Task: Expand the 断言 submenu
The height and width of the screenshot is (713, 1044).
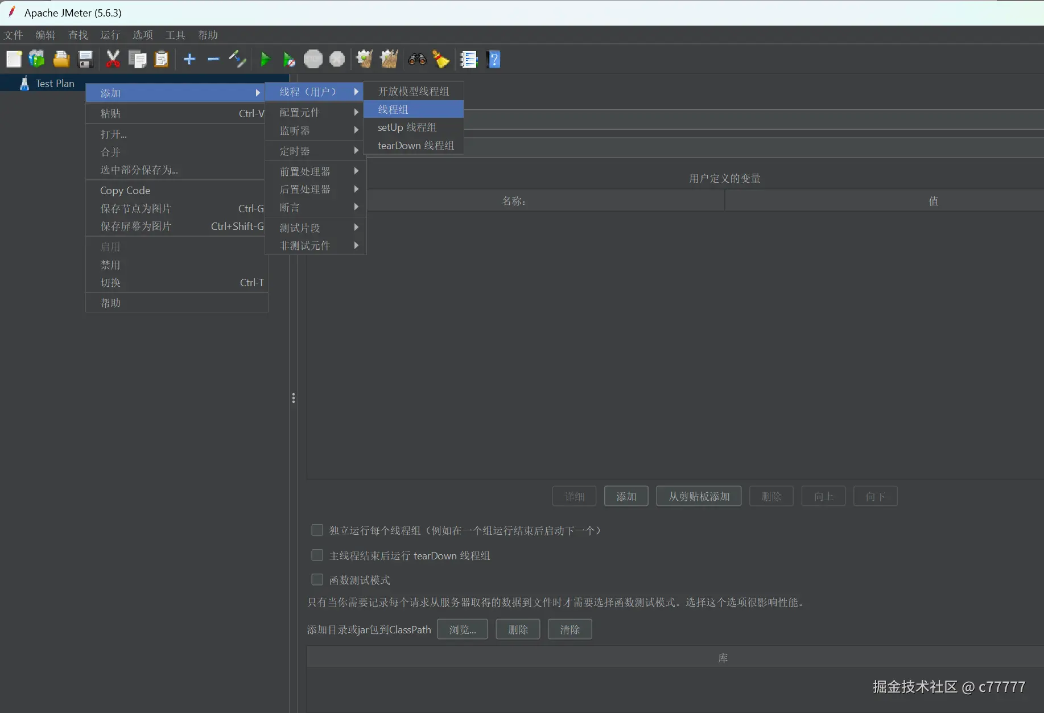Action: 314,207
